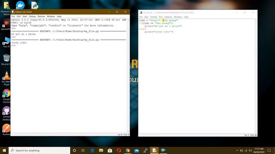The width and height of the screenshot is (275, 154).
Task: Open Edit menu in Python Shell window
Action: click(x=18, y=16)
